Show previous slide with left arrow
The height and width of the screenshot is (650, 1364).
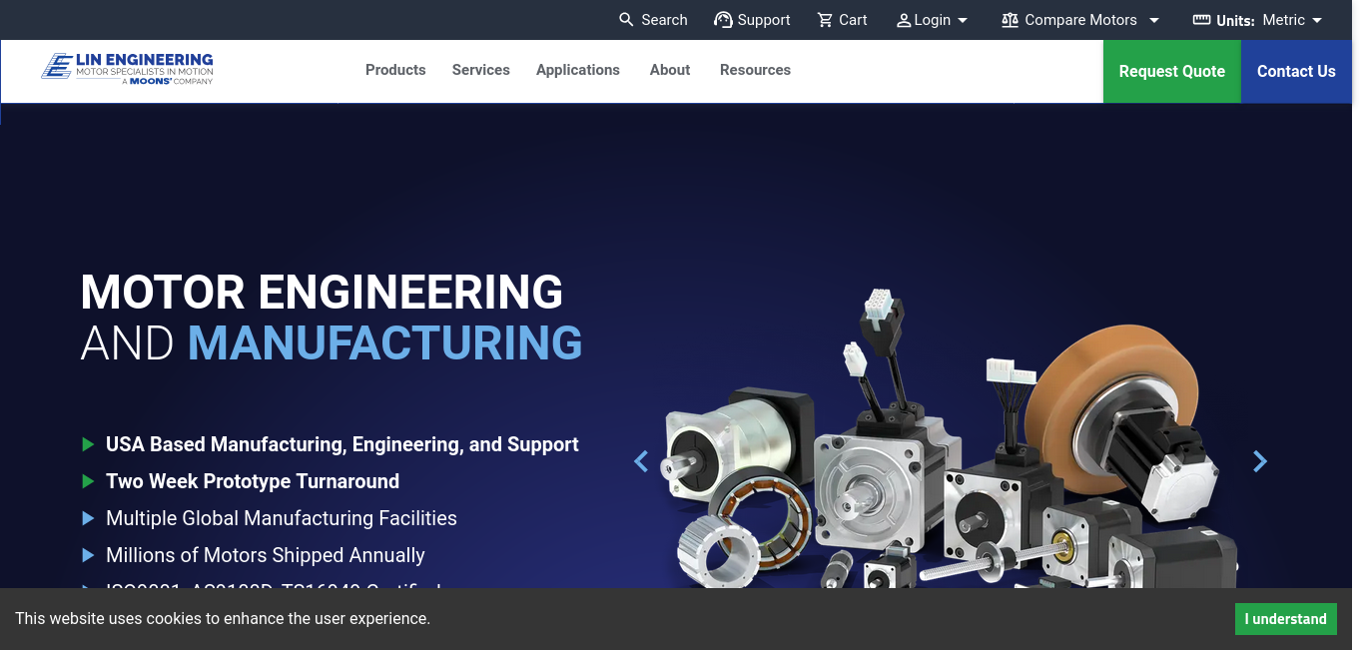pyautogui.click(x=641, y=461)
